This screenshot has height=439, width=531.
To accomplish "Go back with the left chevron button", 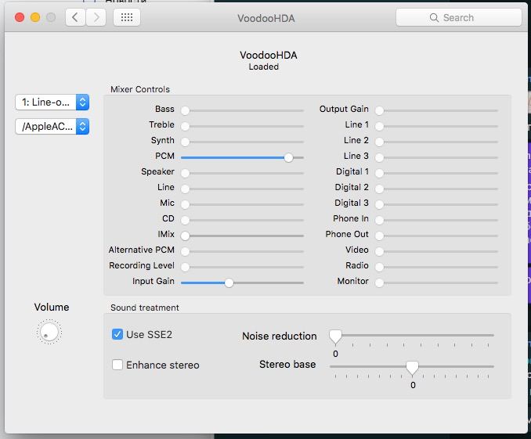I will click(x=75, y=17).
